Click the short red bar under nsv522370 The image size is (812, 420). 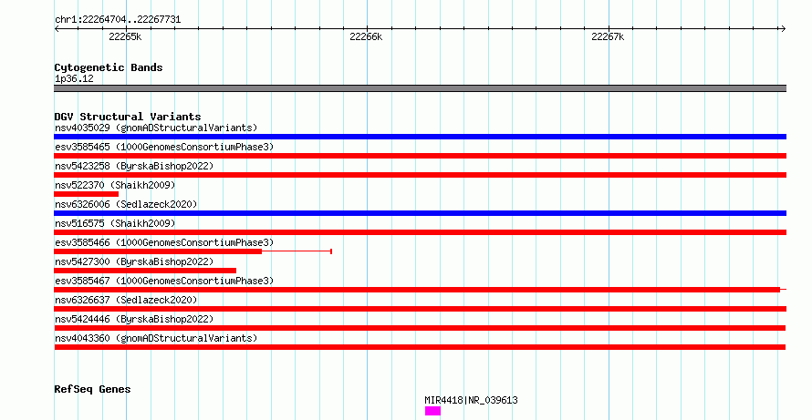(x=87, y=194)
